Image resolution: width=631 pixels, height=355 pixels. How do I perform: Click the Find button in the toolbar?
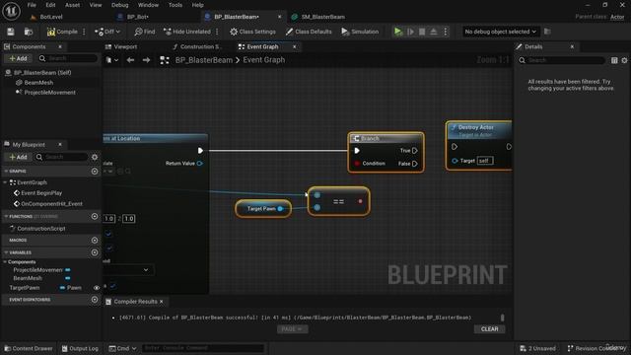tap(145, 32)
